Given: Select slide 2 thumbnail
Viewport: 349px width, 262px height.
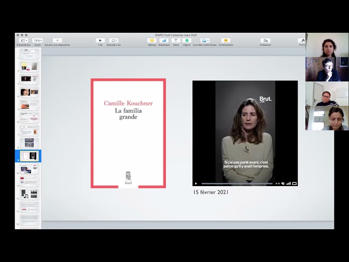Looking at the screenshot, I should pyautogui.click(x=29, y=67).
